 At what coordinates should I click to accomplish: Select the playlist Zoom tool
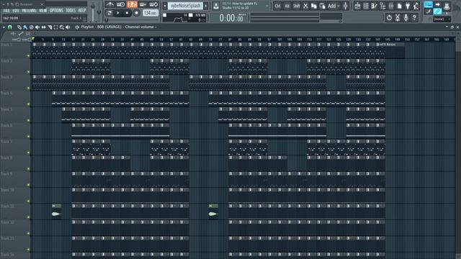coord(62,27)
